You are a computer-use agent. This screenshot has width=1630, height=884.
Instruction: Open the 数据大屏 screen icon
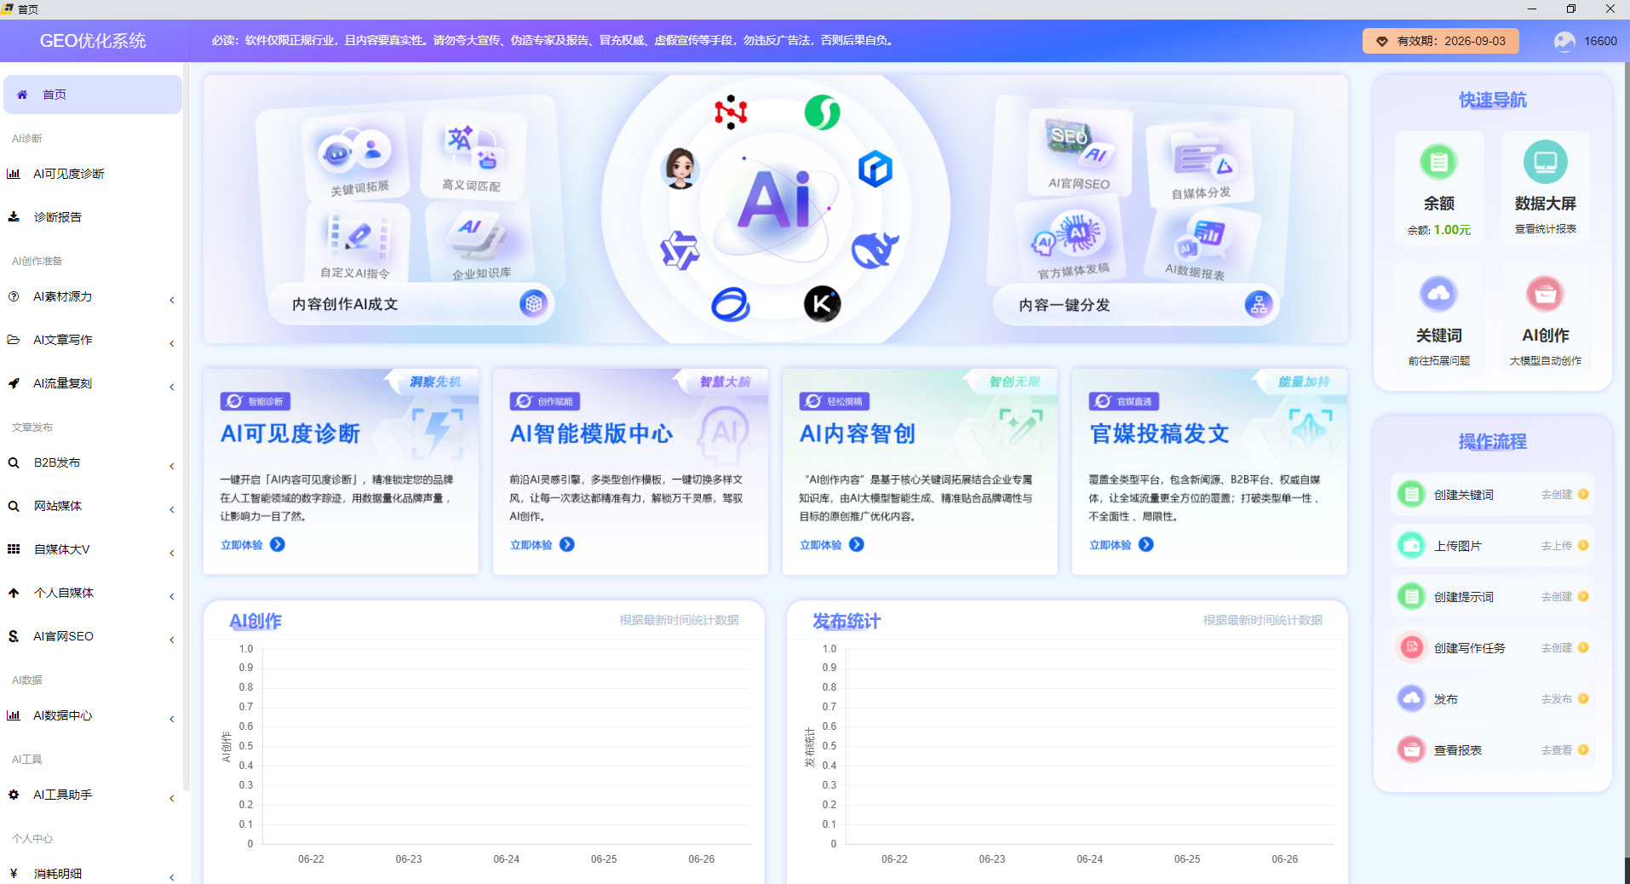pos(1545,161)
